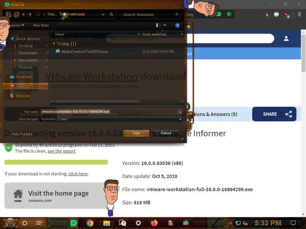Expand Save as type dropdown
The width and height of the screenshot is (306, 229).
pos(180,119)
